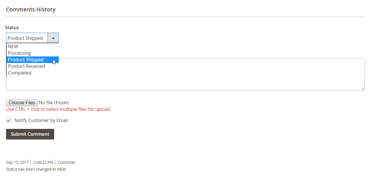Viewport: 368px width, 177px height.
Task: Click the No file chosen text
Action: [x=54, y=103]
